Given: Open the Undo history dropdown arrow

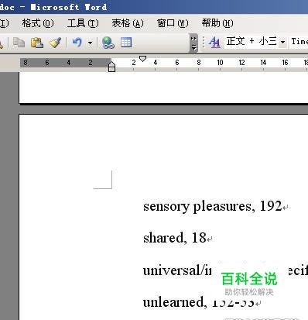Looking at the screenshot, I should 90,43.
